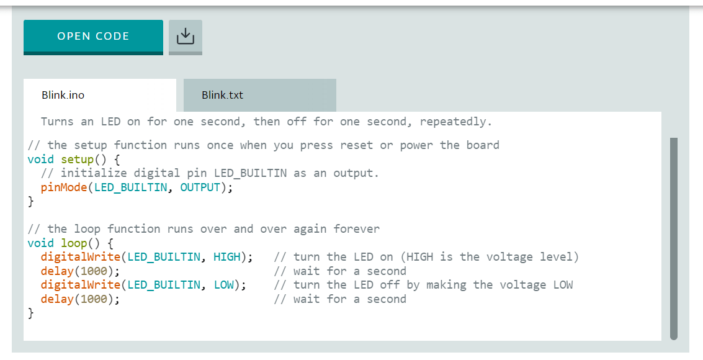The width and height of the screenshot is (703, 360).
Task: Click the "setup function runs once" comment
Action: point(263,145)
